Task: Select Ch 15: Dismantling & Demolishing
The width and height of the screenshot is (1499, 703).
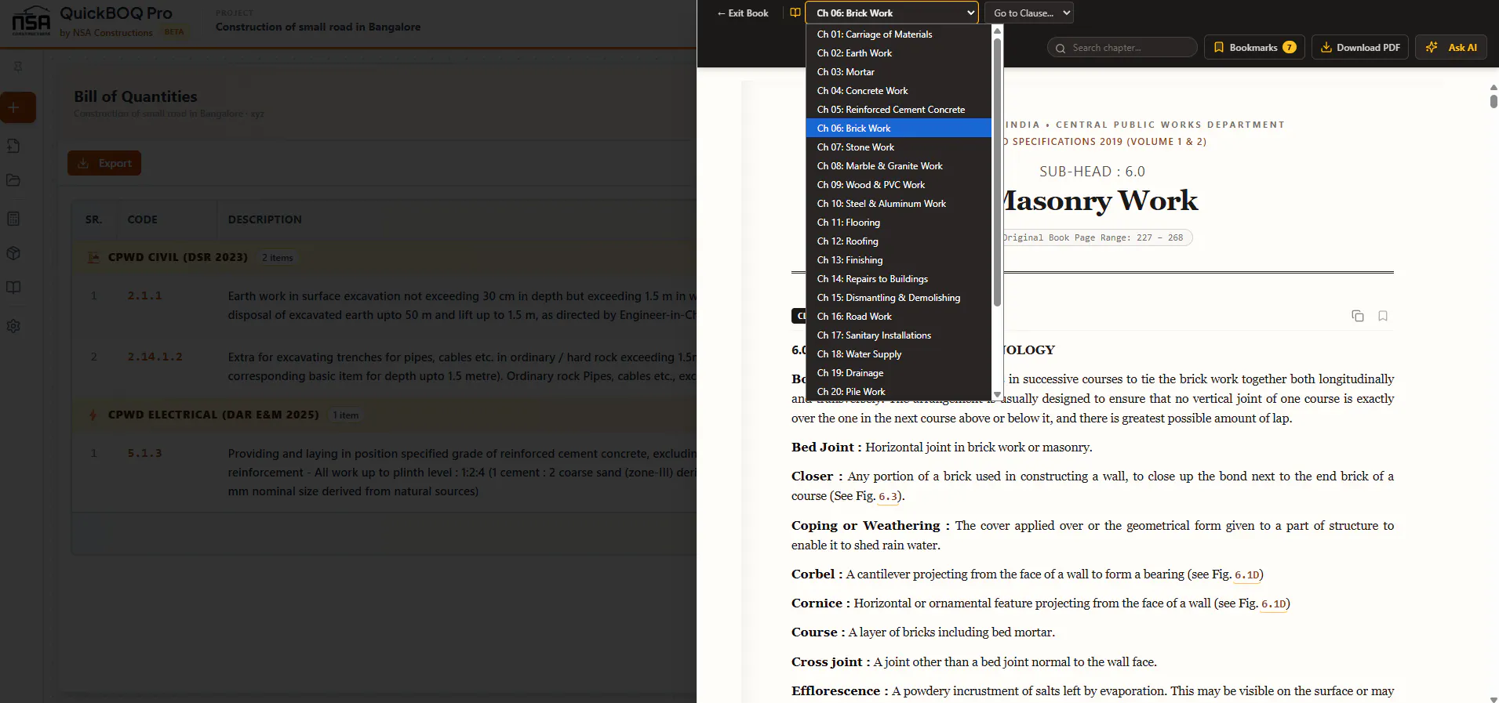Action: point(899,298)
